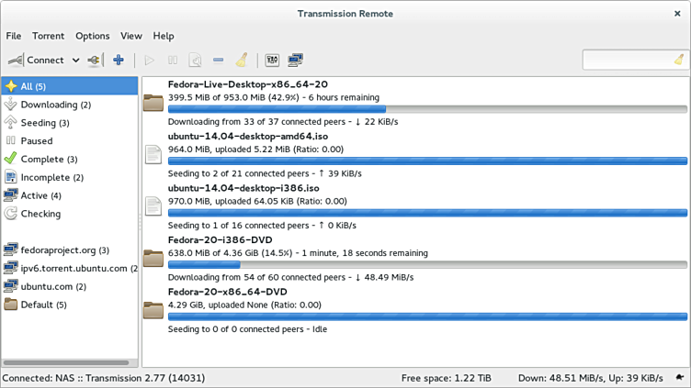Click the Remove torrent minus icon
The width and height of the screenshot is (691, 388).
218,61
